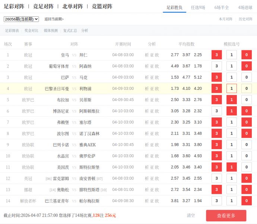Screen dimensions: 257x224
Task: Toggle away win 0 for 葡萄牙体育 vs 阿森纳
Action: pyautogui.click(x=246, y=66)
